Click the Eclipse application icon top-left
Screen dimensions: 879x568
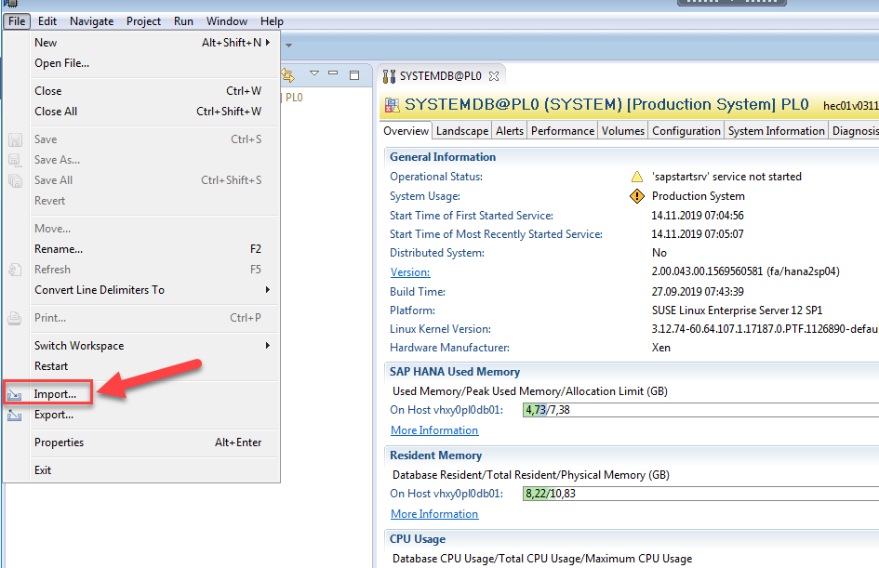click(8, 5)
